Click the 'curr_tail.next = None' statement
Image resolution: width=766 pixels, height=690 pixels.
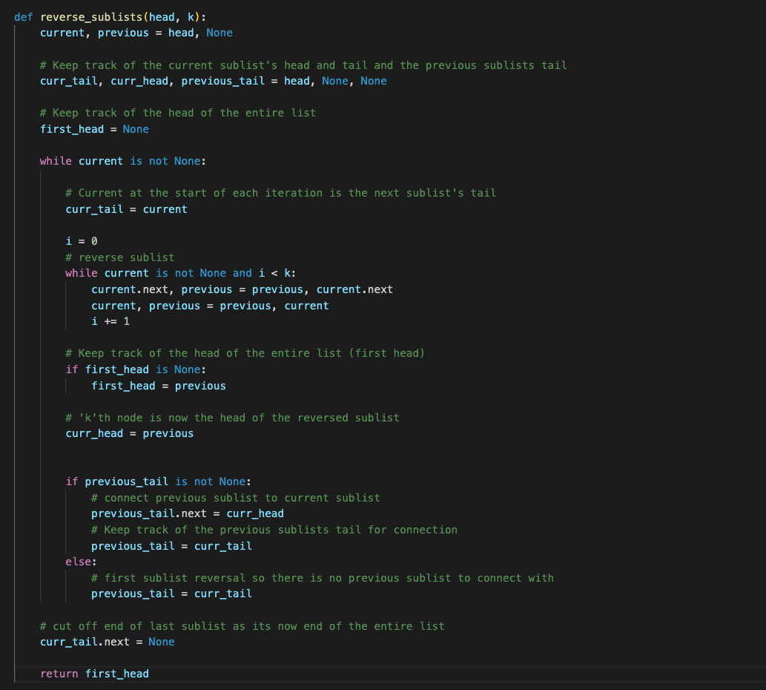pos(107,642)
